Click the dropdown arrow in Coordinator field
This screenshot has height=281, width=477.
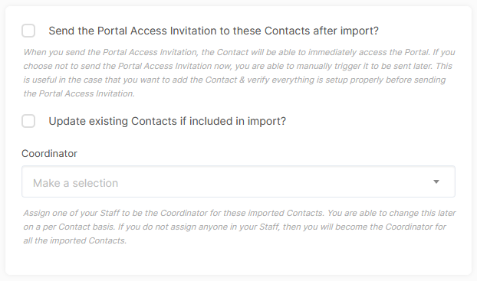click(x=436, y=181)
